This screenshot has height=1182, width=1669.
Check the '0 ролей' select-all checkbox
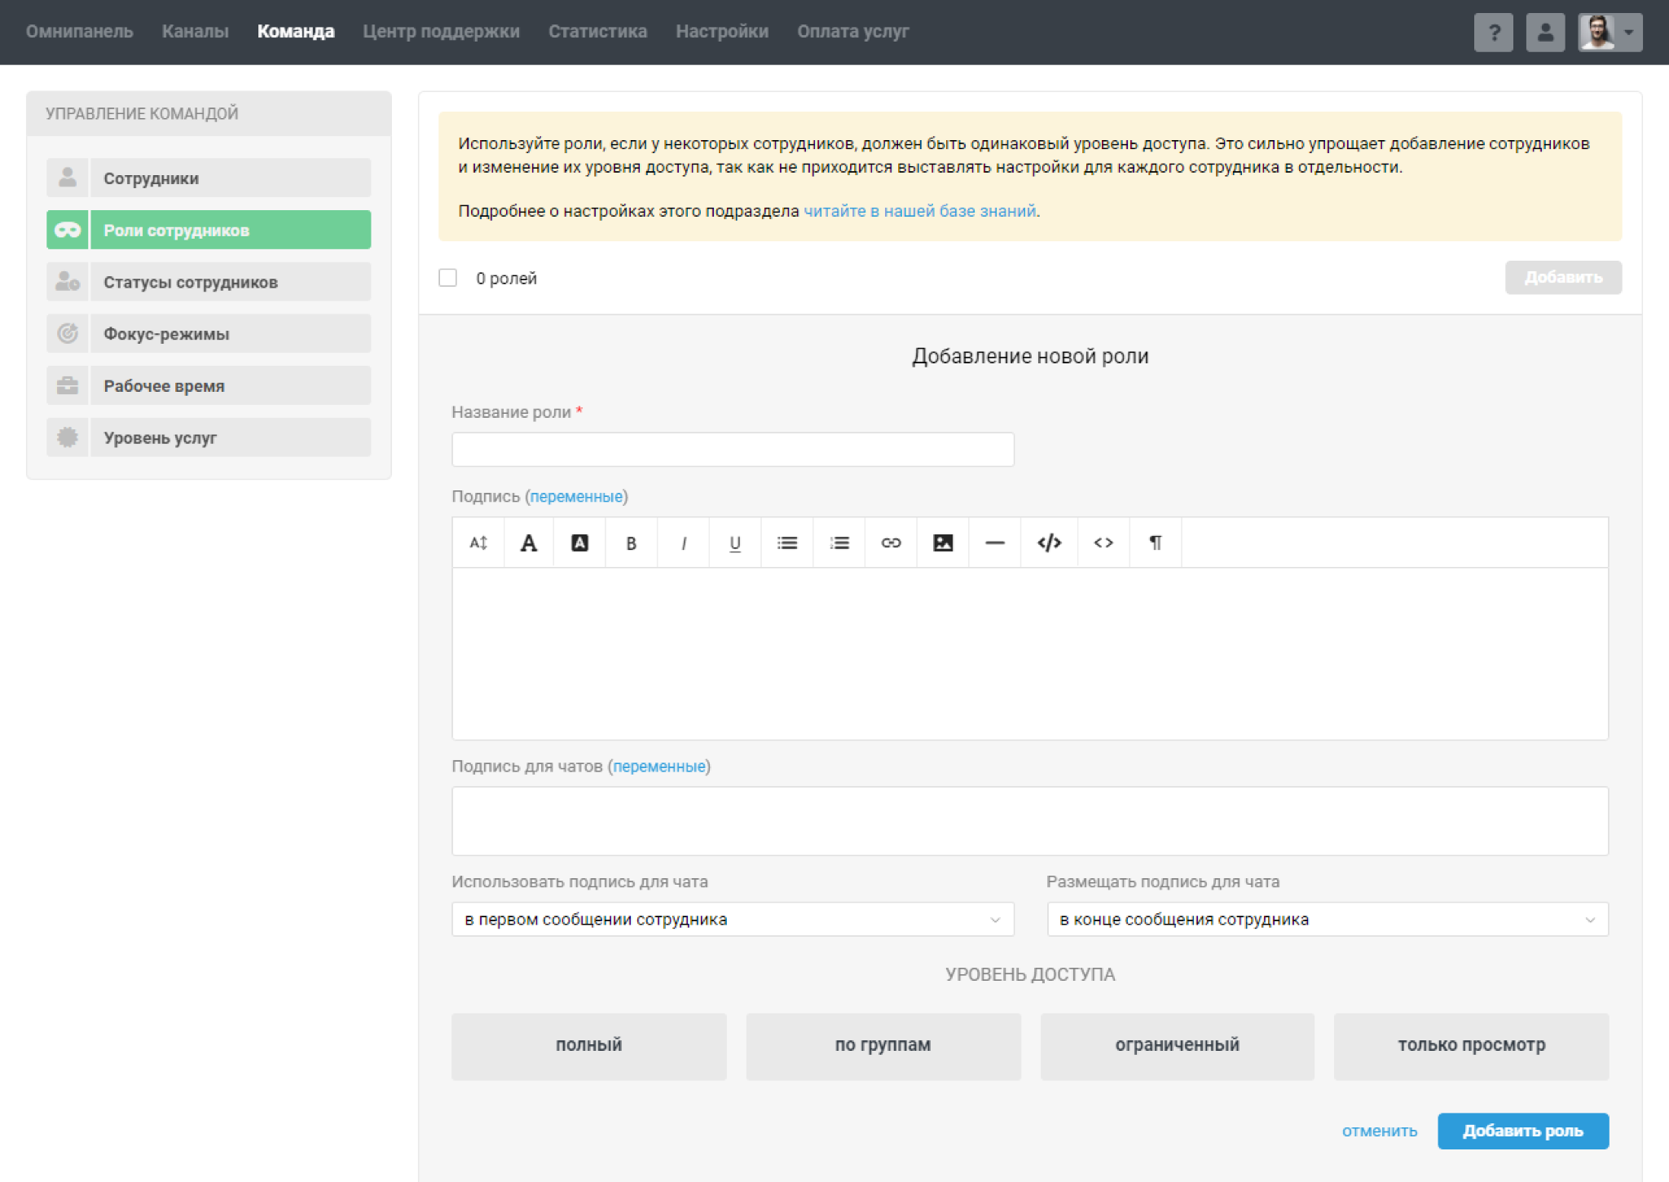tap(447, 278)
